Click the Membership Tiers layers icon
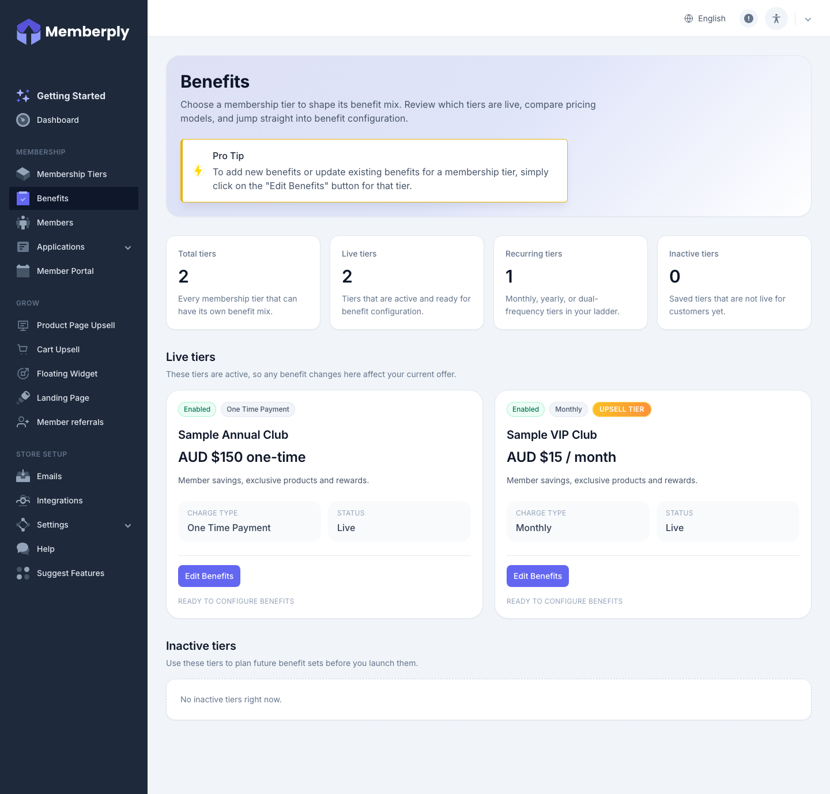 coord(23,174)
